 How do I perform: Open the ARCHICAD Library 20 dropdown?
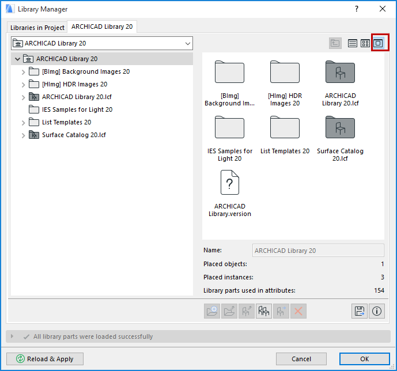[102, 43]
